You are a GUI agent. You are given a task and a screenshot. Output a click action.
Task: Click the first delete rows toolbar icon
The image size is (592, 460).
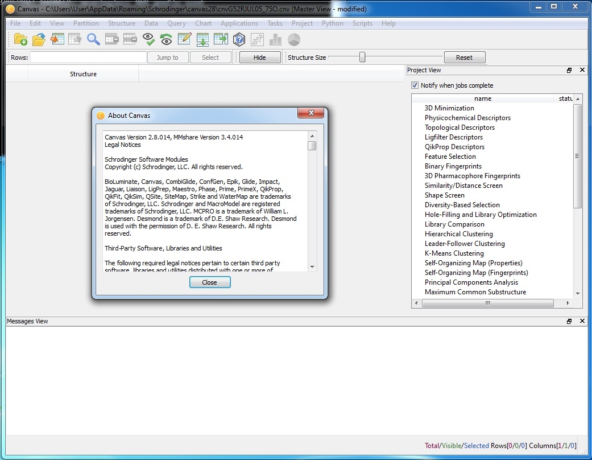coord(112,39)
